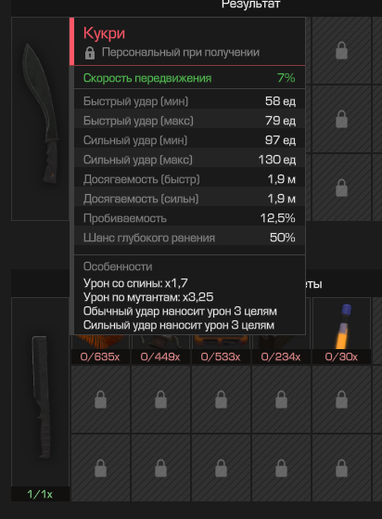
Task: Click locked result slot beside Кукри header
Action: tap(341, 51)
